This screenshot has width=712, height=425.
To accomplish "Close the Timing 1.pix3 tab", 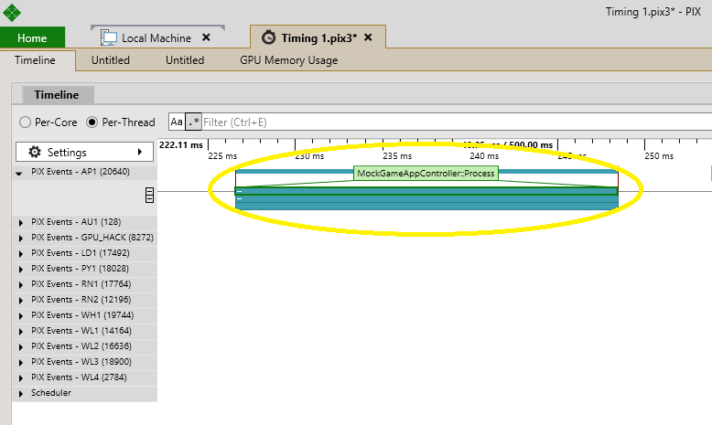I will (368, 37).
